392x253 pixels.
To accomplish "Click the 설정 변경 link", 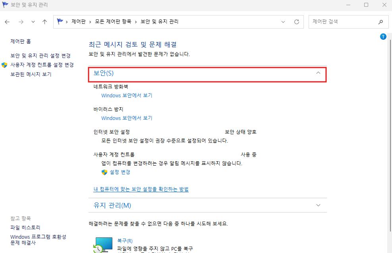I will [x=119, y=172].
